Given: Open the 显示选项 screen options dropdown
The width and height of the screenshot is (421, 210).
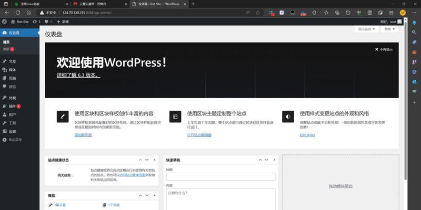Looking at the screenshot, I should tap(366, 29).
